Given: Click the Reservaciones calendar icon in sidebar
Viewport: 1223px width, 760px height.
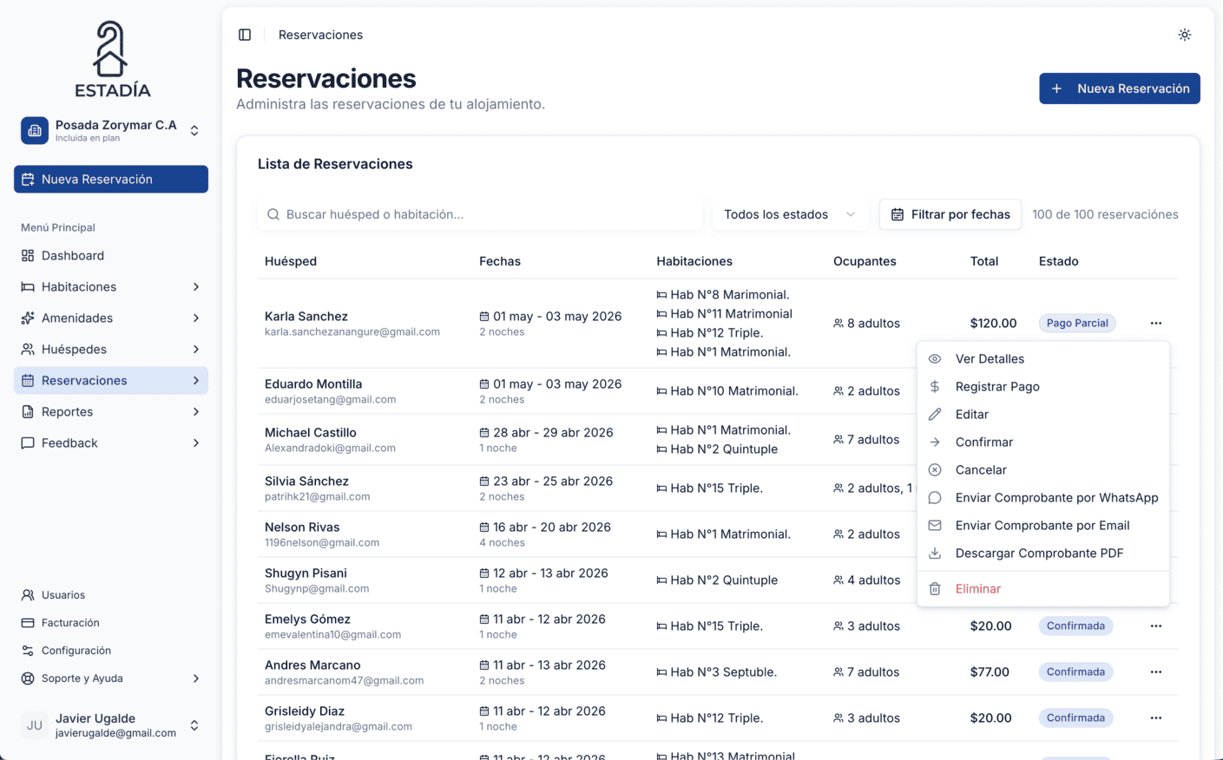Looking at the screenshot, I should coord(28,380).
